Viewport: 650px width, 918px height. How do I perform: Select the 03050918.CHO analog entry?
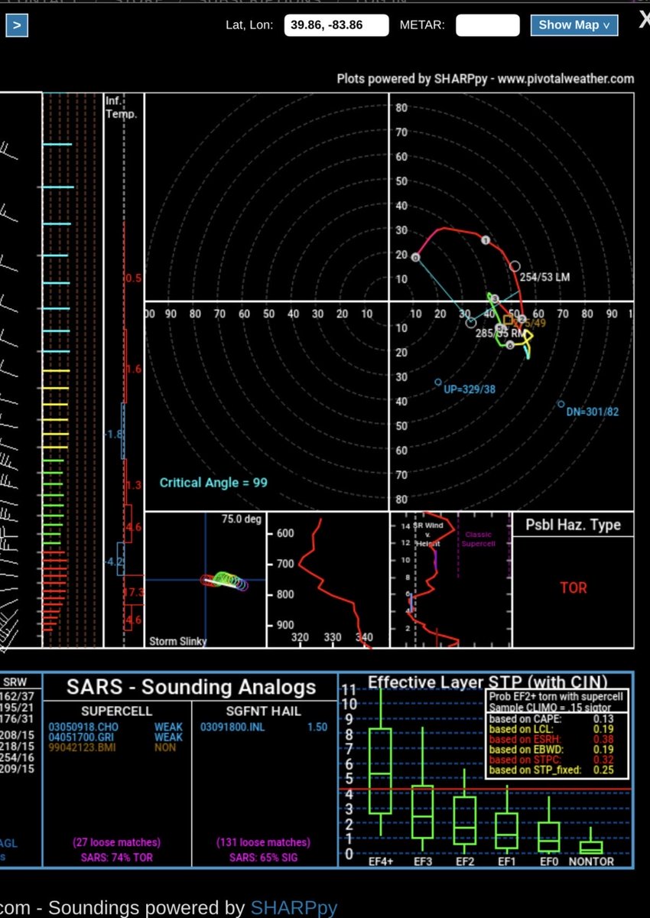[x=82, y=727]
